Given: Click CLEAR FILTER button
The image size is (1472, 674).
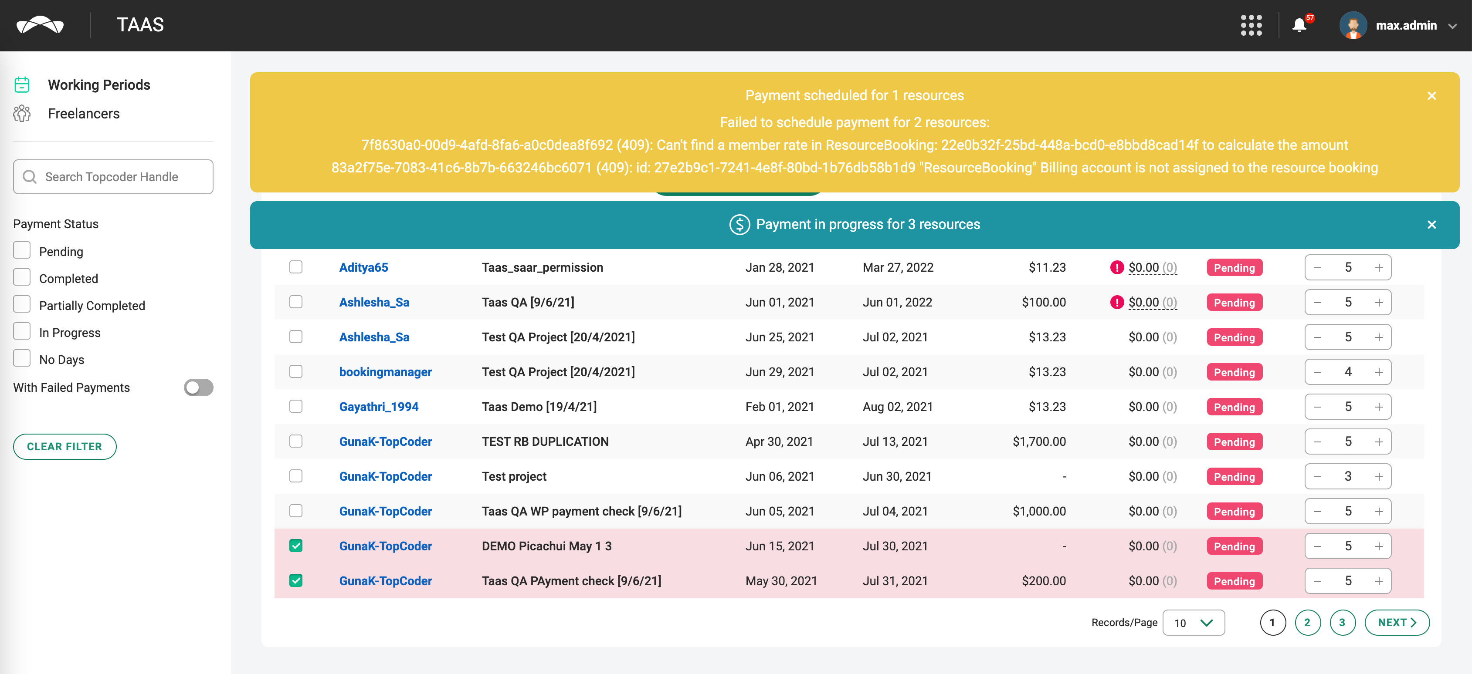Looking at the screenshot, I should (x=64, y=447).
